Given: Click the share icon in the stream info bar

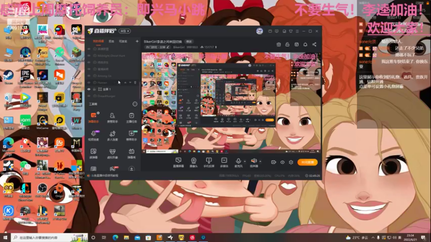Looking at the screenshot, I should coord(314,45).
